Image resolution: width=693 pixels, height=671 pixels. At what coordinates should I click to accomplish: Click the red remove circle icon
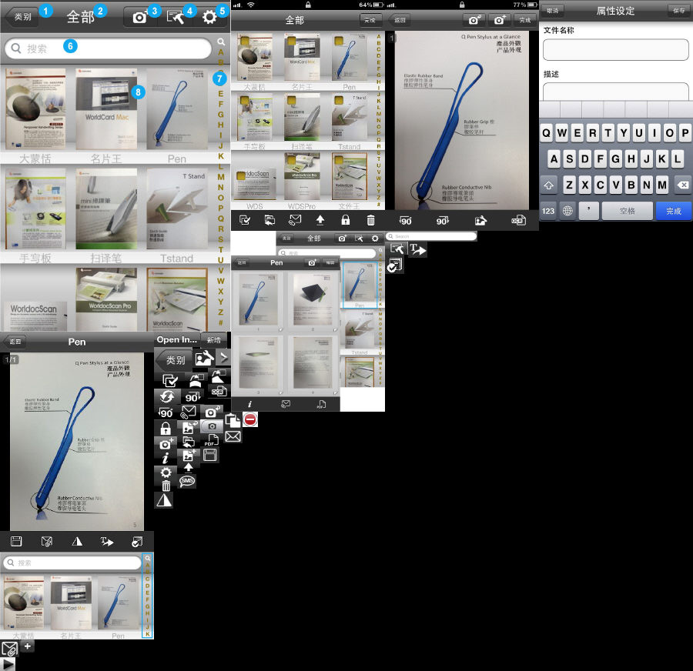(250, 419)
